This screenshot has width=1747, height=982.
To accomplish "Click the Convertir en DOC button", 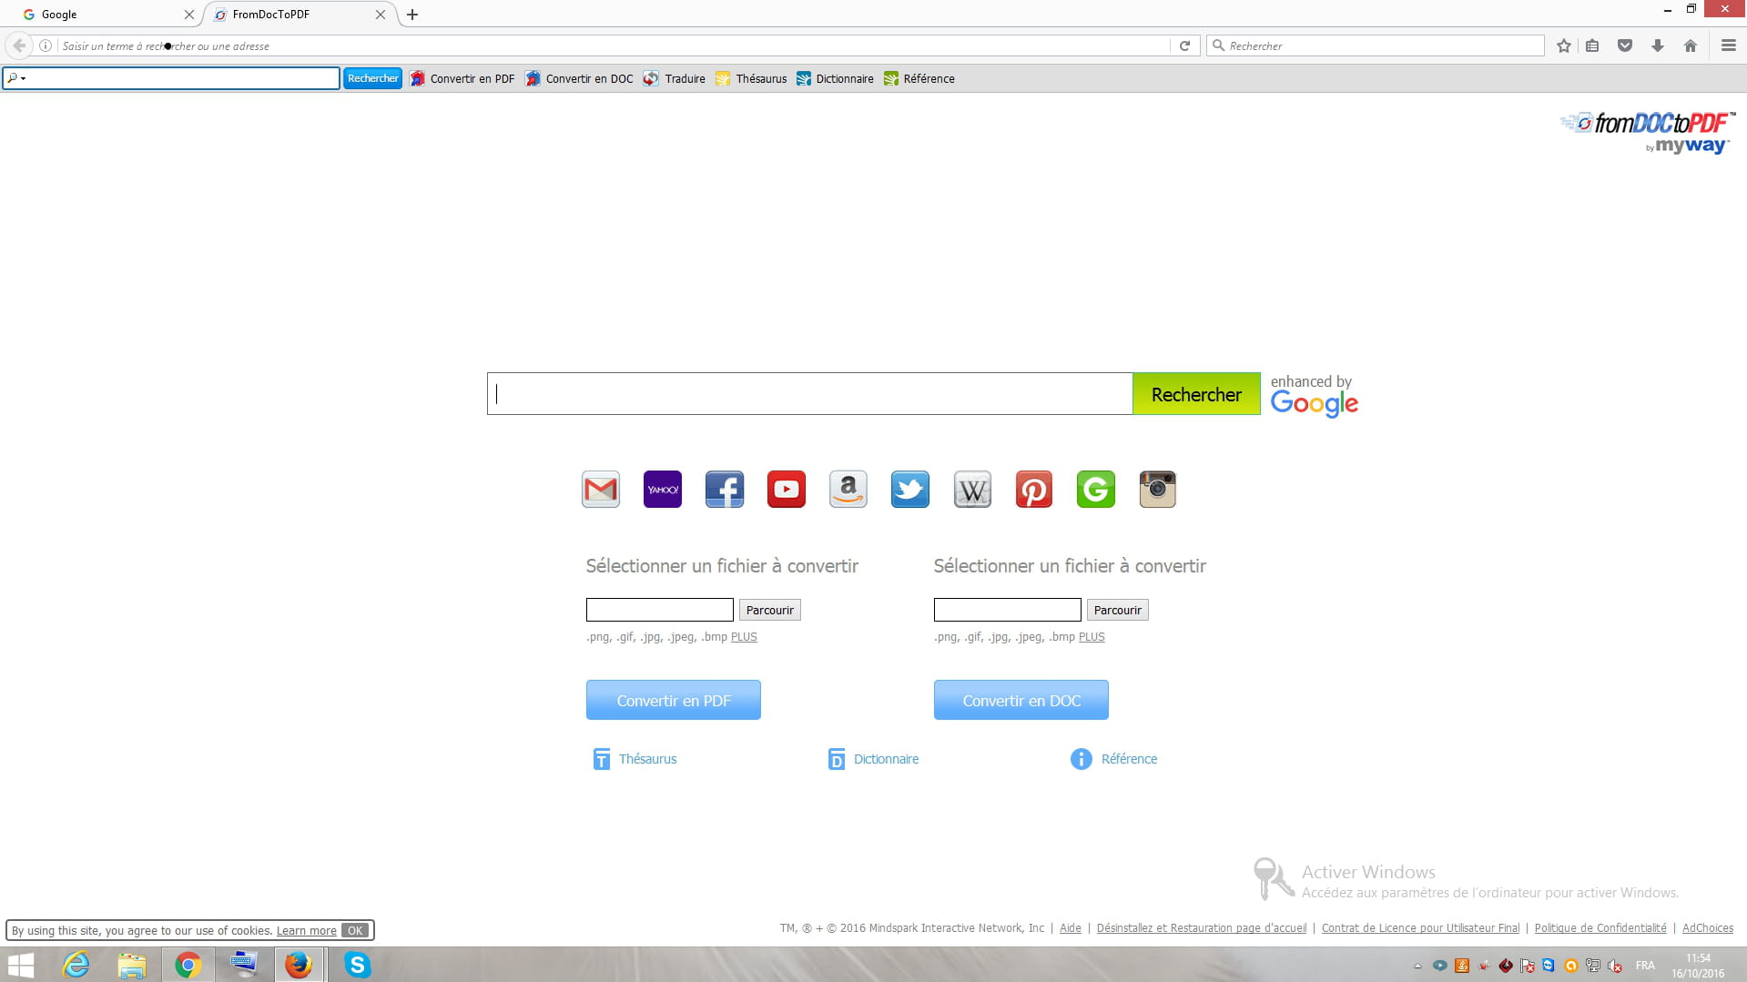I will pos(1021,700).
